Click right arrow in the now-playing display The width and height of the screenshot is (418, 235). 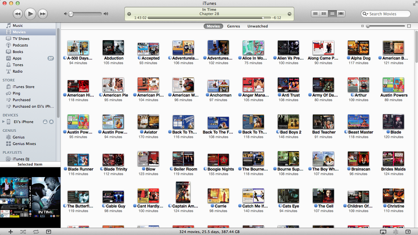point(289,14)
